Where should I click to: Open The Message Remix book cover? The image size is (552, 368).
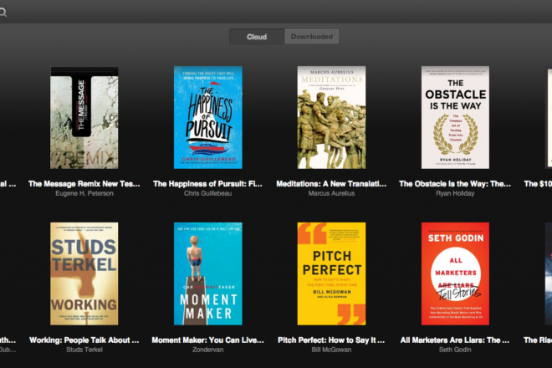(x=84, y=118)
